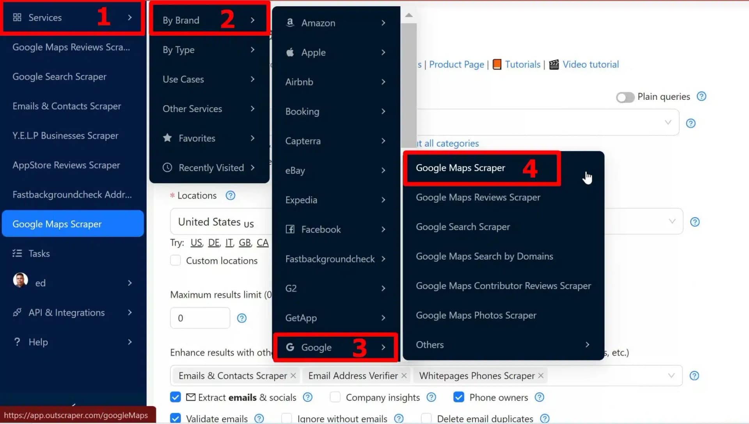Click the CA country suggestion link
This screenshot has height=424, width=749.
263,243
